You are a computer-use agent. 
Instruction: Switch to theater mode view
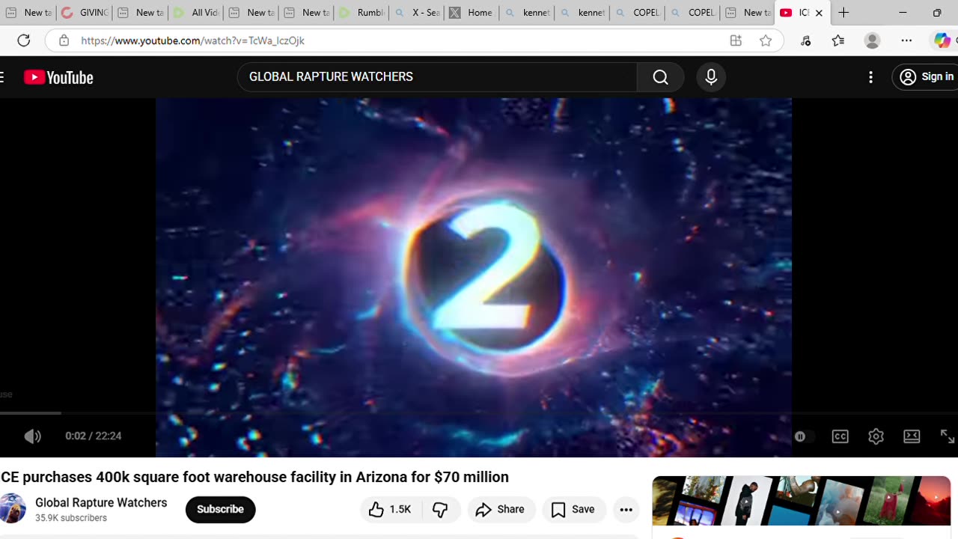click(x=912, y=436)
